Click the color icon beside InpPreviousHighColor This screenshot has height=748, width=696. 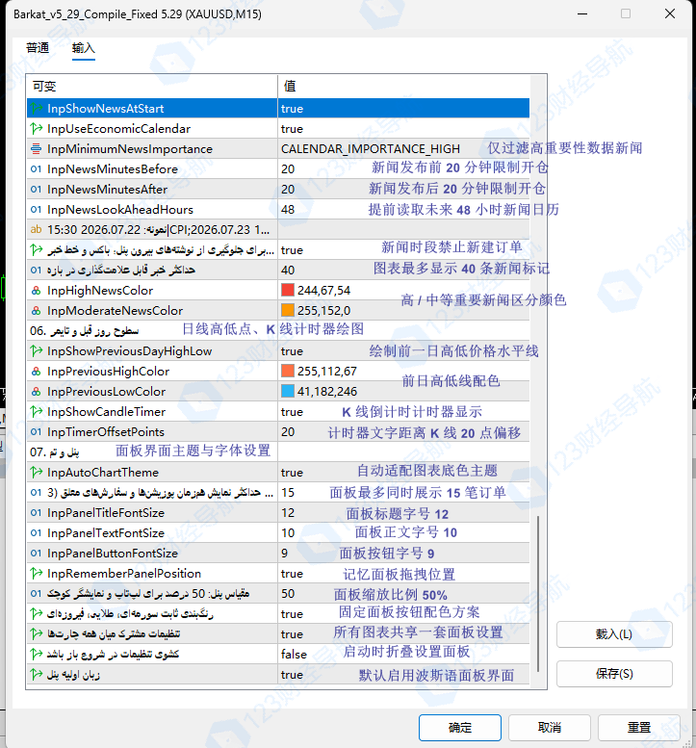(37, 372)
